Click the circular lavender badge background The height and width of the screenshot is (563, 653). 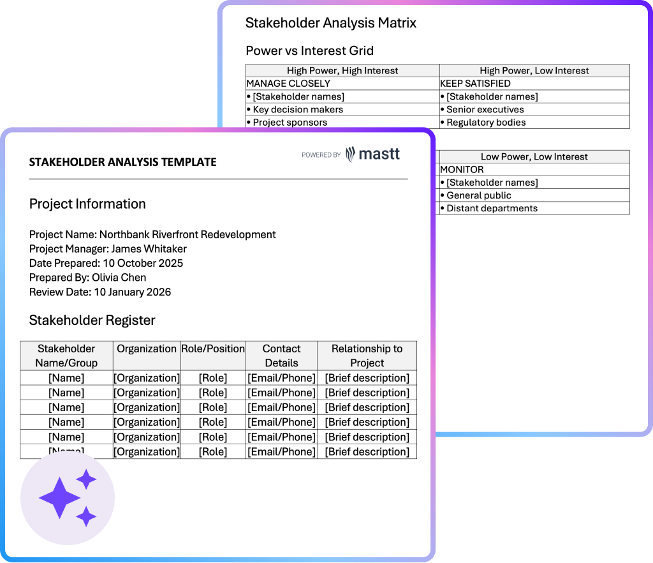[x=67, y=498]
